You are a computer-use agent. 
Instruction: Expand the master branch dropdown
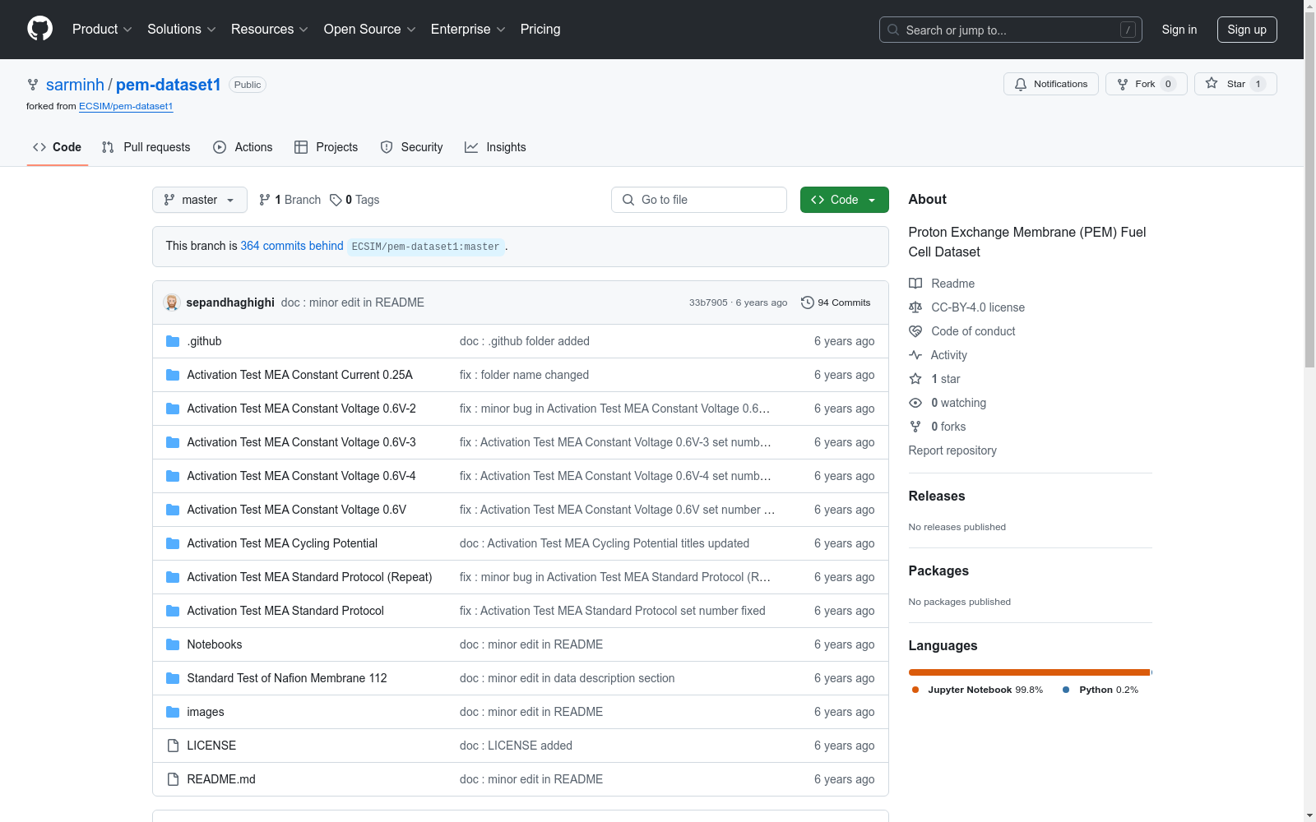click(x=200, y=200)
